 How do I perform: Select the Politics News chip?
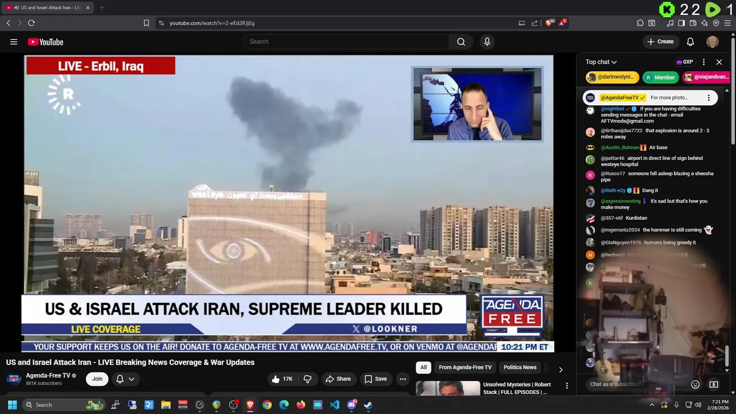[x=520, y=367]
